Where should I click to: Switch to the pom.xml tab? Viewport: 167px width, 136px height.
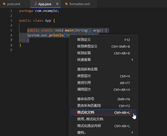point(13,4)
